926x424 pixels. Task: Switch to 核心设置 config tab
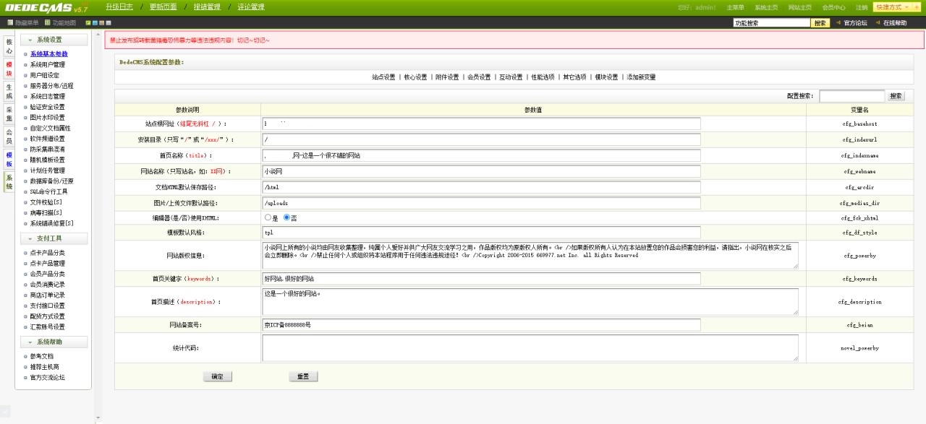click(x=415, y=77)
